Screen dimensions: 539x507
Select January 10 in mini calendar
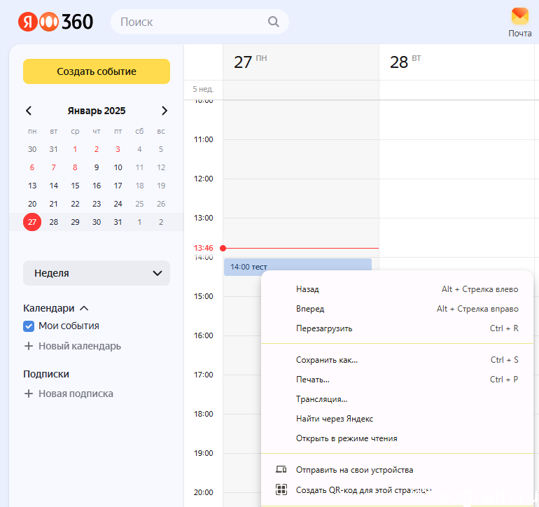coord(118,167)
